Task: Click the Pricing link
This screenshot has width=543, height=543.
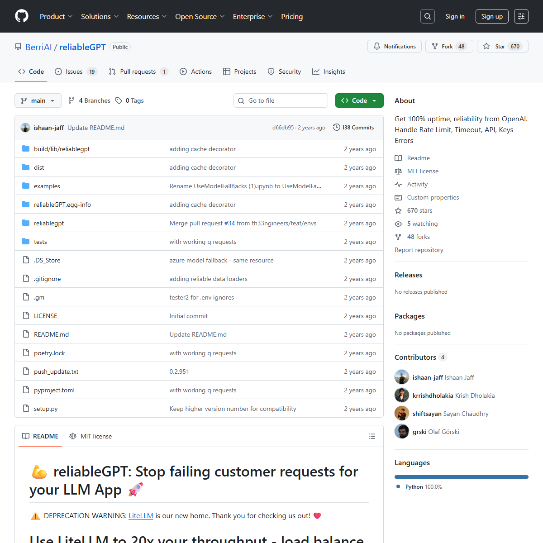Action: [x=292, y=16]
